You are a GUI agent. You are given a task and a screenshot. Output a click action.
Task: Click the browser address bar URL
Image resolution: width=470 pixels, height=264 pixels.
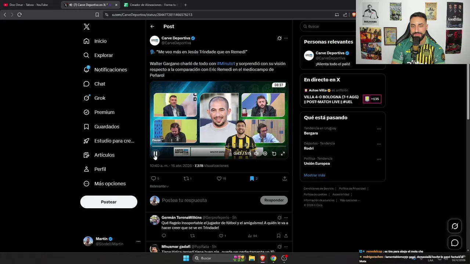[152, 15]
